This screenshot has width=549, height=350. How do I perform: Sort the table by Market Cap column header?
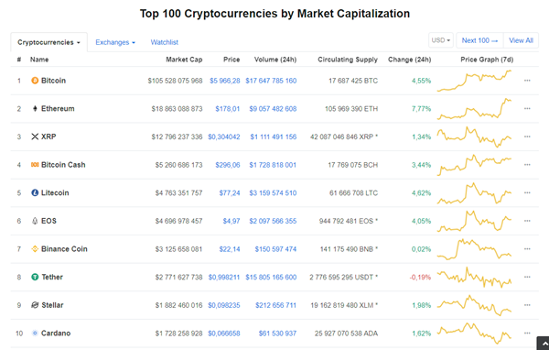[184, 60]
